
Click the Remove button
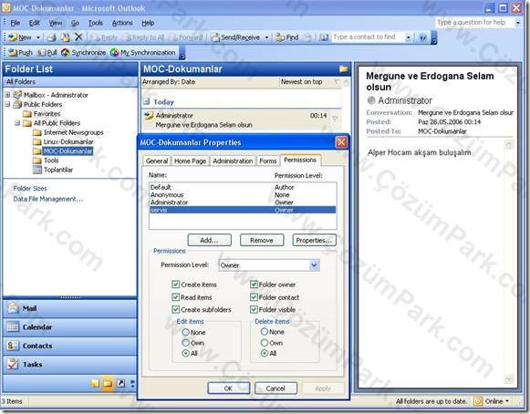click(x=262, y=241)
